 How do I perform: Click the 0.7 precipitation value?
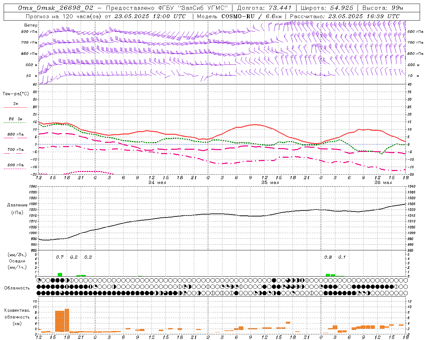point(60,257)
